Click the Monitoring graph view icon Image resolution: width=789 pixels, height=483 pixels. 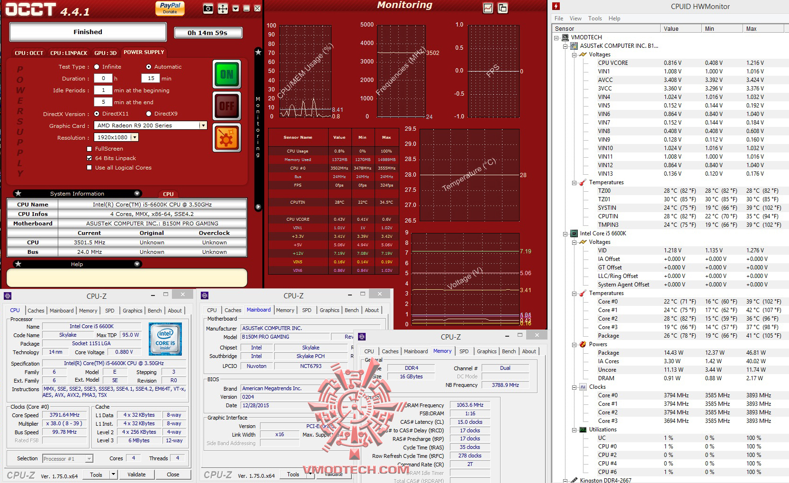488,8
